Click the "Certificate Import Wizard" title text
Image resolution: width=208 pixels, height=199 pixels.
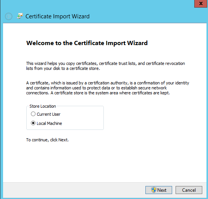58,16
